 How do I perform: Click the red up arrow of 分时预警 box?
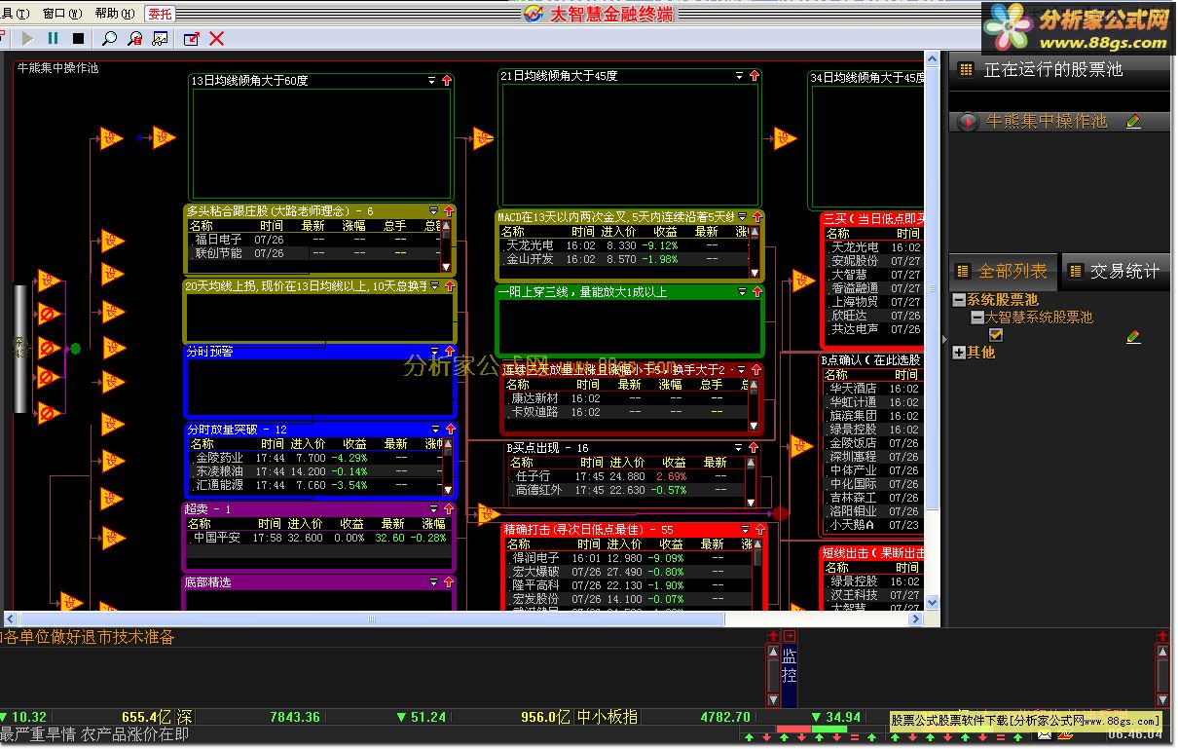tap(449, 352)
